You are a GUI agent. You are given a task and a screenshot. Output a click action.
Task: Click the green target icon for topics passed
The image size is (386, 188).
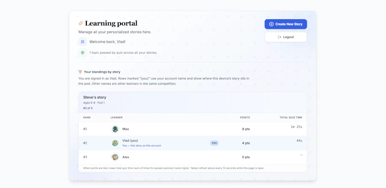point(83,52)
